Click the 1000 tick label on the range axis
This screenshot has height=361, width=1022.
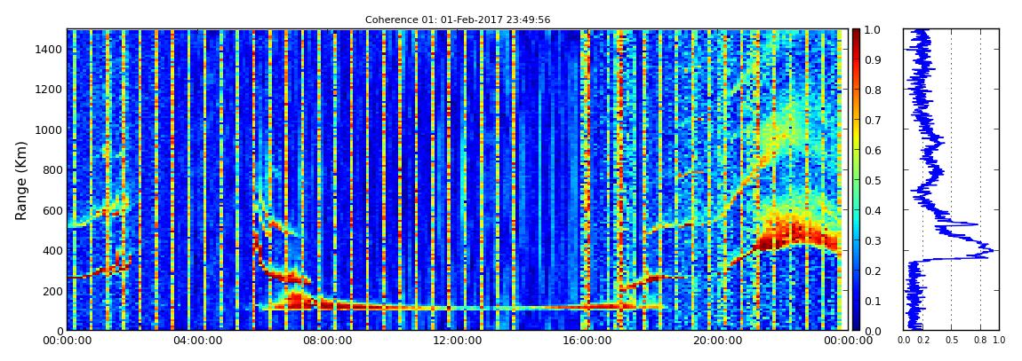[47, 129]
